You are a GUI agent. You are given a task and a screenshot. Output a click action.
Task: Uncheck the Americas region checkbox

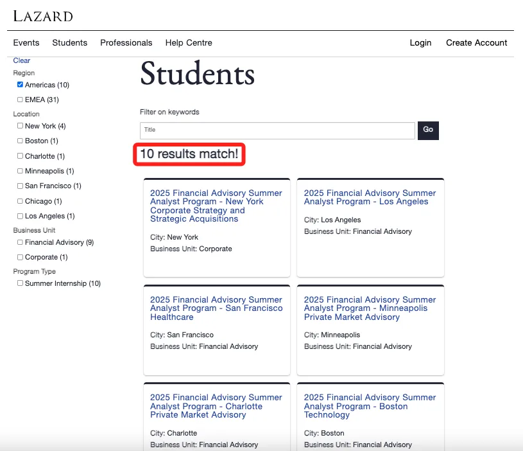20,84
